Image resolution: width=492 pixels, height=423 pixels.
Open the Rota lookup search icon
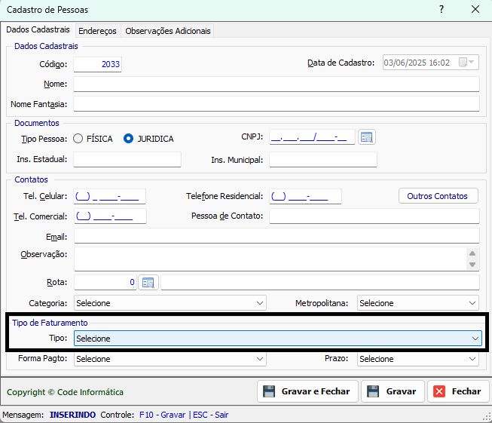pos(148,282)
